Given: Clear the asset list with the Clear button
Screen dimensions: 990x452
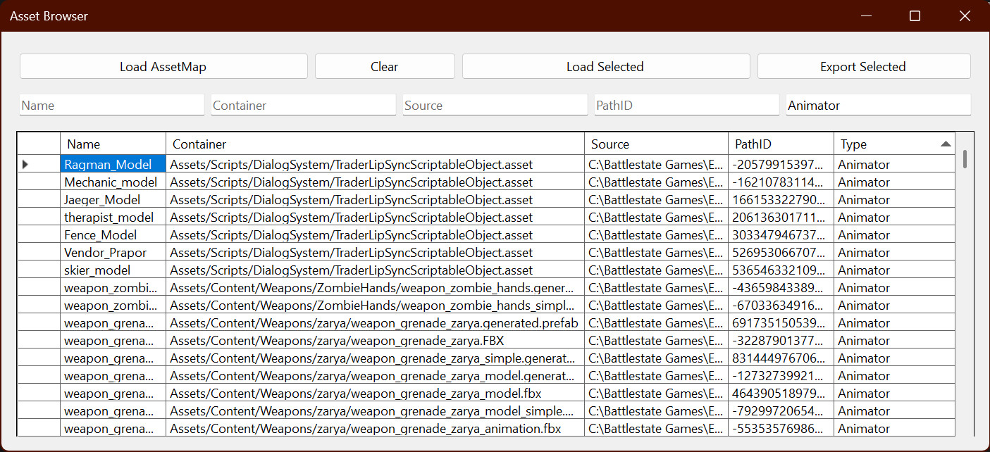Looking at the screenshot, I should pyautogui.click(x=385, y=67).
